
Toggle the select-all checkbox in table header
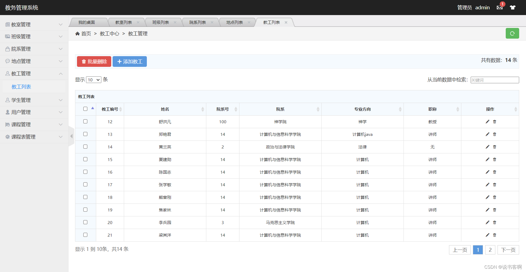point(85,109)
